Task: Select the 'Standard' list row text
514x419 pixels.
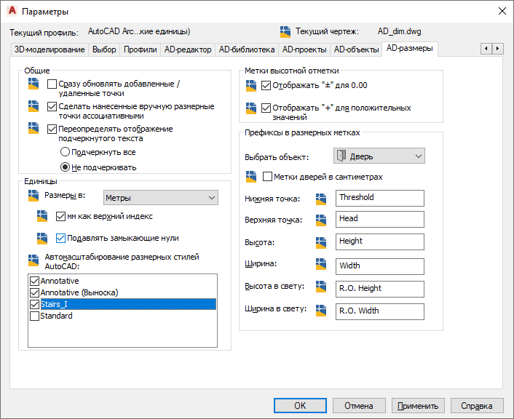Action: click(x=56, y=316)
